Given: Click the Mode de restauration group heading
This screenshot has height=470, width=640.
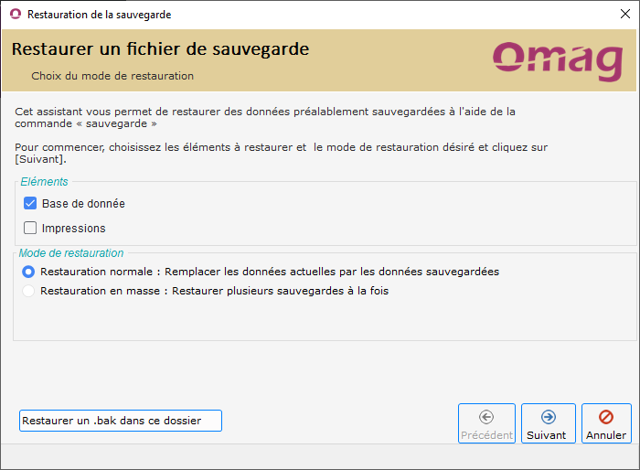Looking at the screenshot, I should tap(71, 252).
